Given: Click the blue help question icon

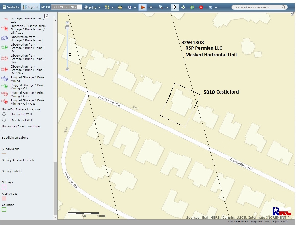Looking at the screenshot, I should click(x=211, y=7).
